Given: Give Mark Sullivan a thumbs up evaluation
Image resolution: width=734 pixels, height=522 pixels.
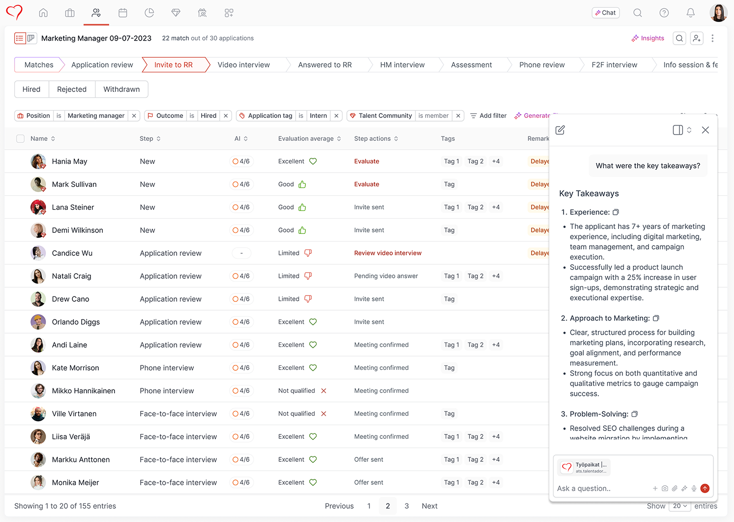Looking at the screenshot, I should (302, 184).
